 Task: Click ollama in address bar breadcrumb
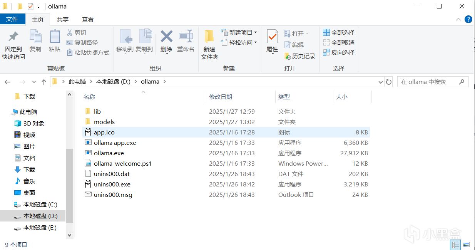pyautogui.click(x=150, y=82)
